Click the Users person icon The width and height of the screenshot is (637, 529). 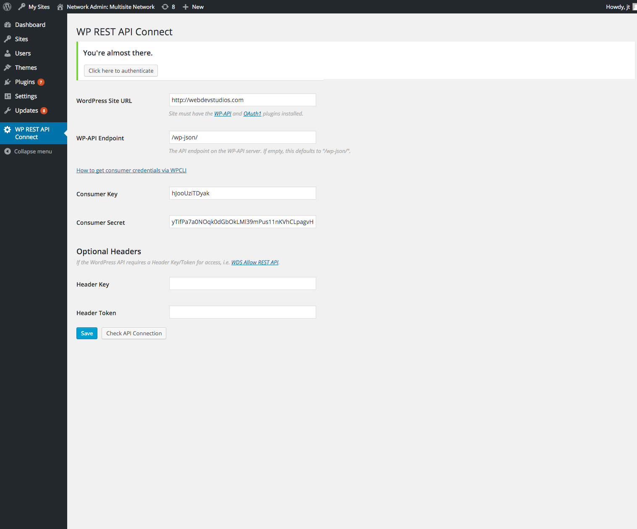click(8, 53)
